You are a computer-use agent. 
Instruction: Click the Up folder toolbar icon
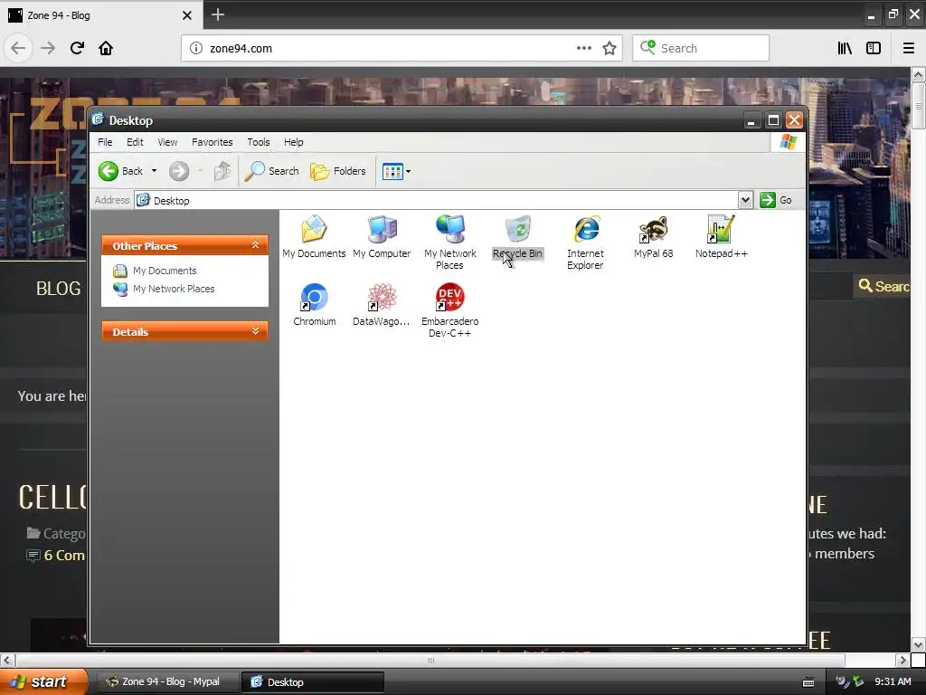point(222,171)
